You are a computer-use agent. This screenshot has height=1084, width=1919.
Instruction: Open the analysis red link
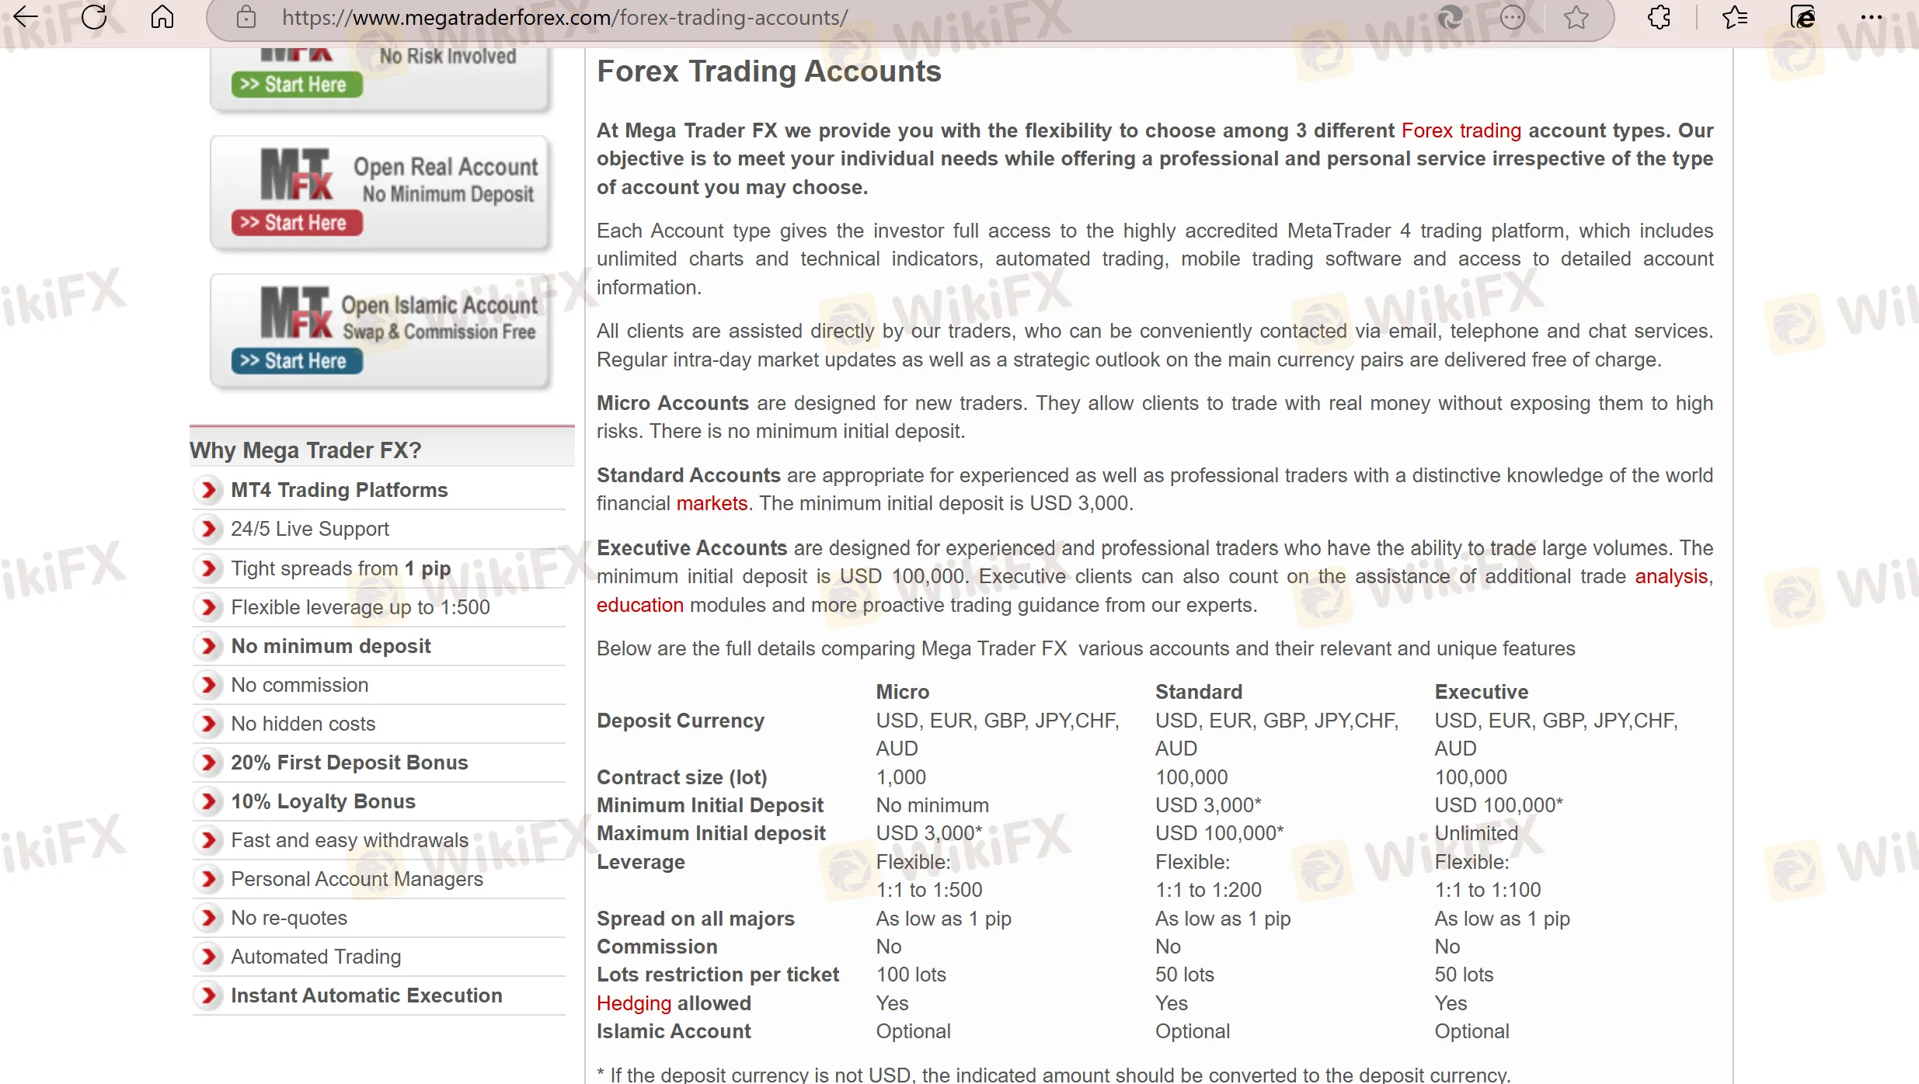click(1670, 576)
